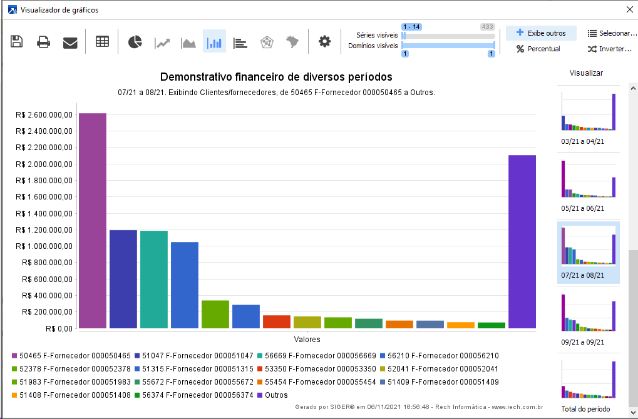
Task: Toggle the Exibe outros option
Action: [x=541, y=33]
